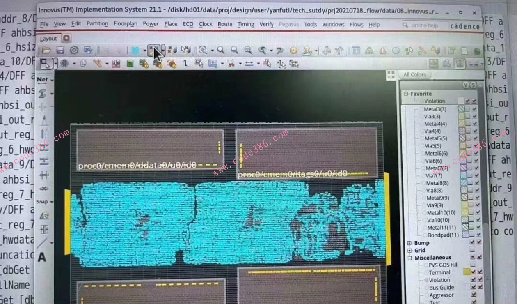Click the All Colors button
The image size is (517, 304).
[415, 75]
